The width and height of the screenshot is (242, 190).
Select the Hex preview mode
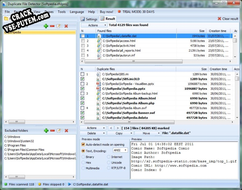pos(83,163)
